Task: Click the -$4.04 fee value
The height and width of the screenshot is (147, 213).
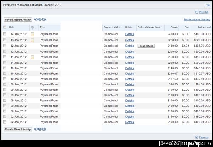Action: [x=185, y=46]
